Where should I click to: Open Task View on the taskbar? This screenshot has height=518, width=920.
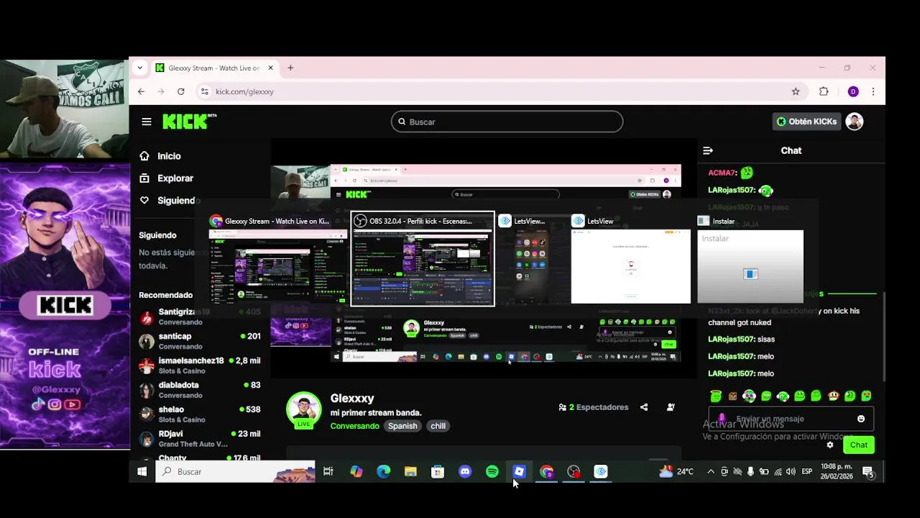[x=328, y=471]
